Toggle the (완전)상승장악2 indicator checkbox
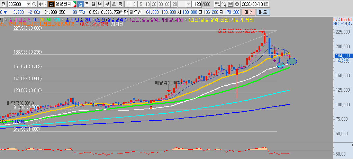 coord(93,20)
